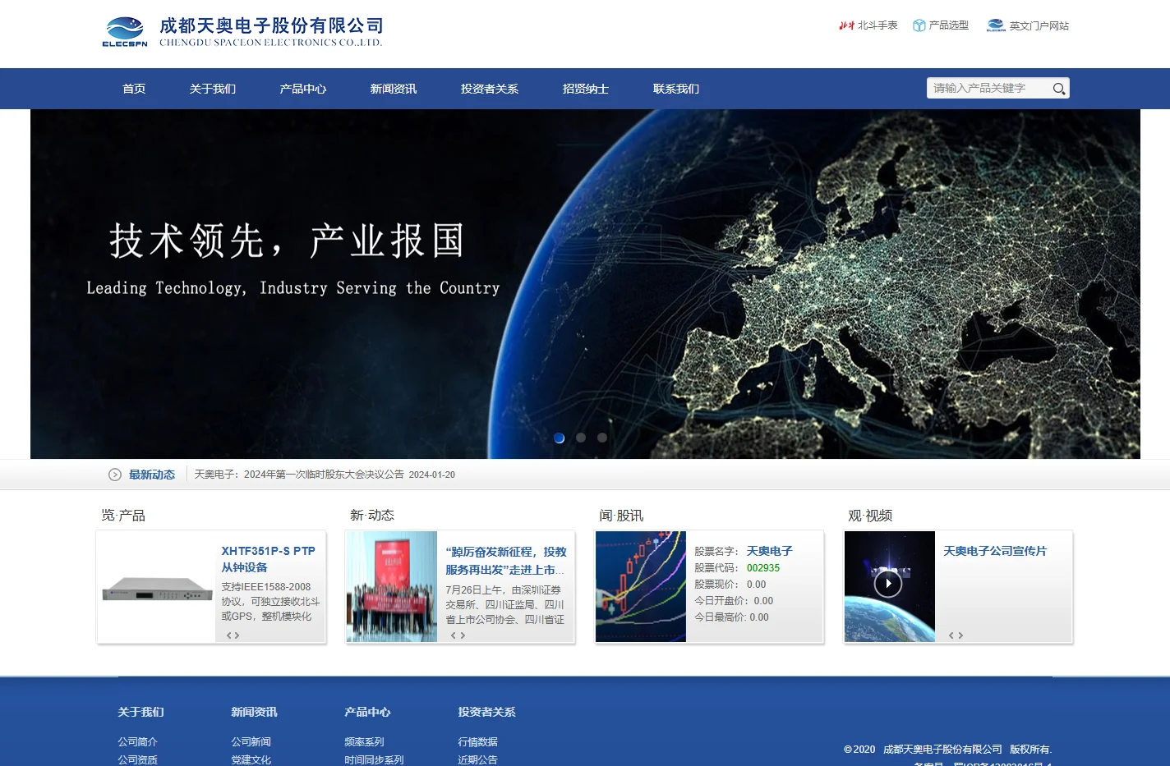The width and height of the screenshot is (1170, 766).
Task: Click the footer 关于我们 heading
Action: pyautogui.click(x=140, y=712)
